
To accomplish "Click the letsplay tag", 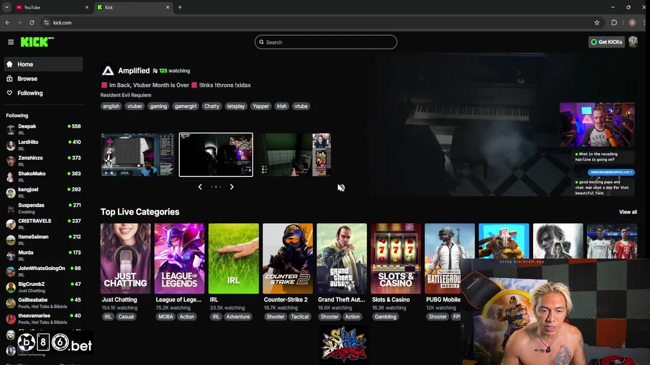I will click(236, 106).
